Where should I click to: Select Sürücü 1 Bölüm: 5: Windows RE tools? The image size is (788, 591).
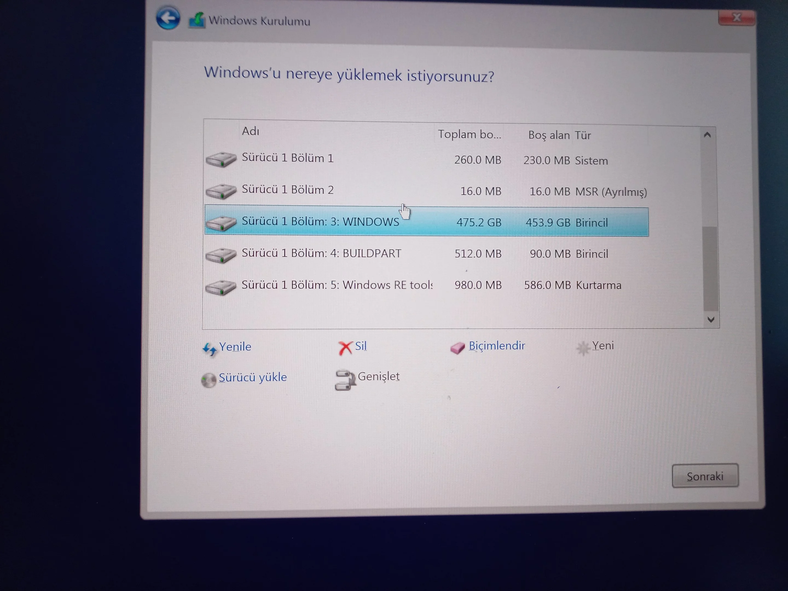[426, 285]
